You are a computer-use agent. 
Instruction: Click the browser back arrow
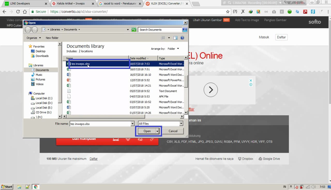(4, 12)
